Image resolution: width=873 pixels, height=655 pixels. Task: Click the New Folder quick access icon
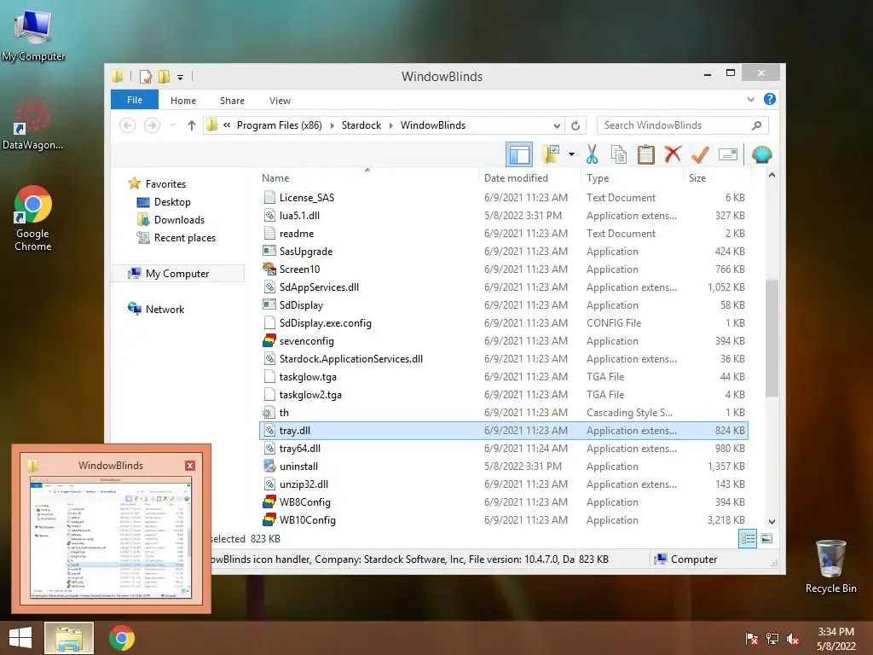pyautogui.click(x=164, y=76)
